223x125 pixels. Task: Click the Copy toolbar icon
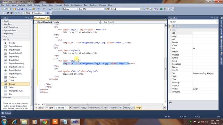pyautogui.click(x=30, y=9)
